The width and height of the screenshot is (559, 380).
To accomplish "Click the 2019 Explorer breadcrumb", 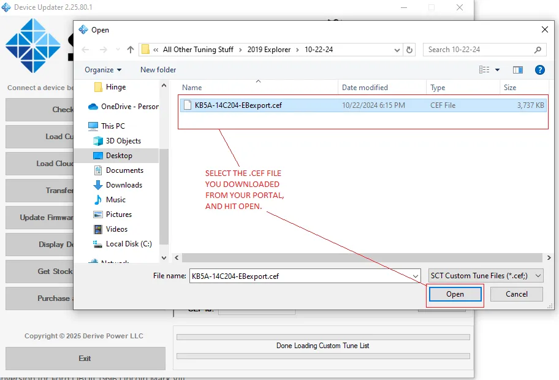I will click(x=269, y=50).
